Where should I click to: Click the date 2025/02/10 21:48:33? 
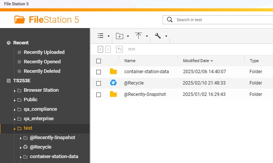coord(204,83)
